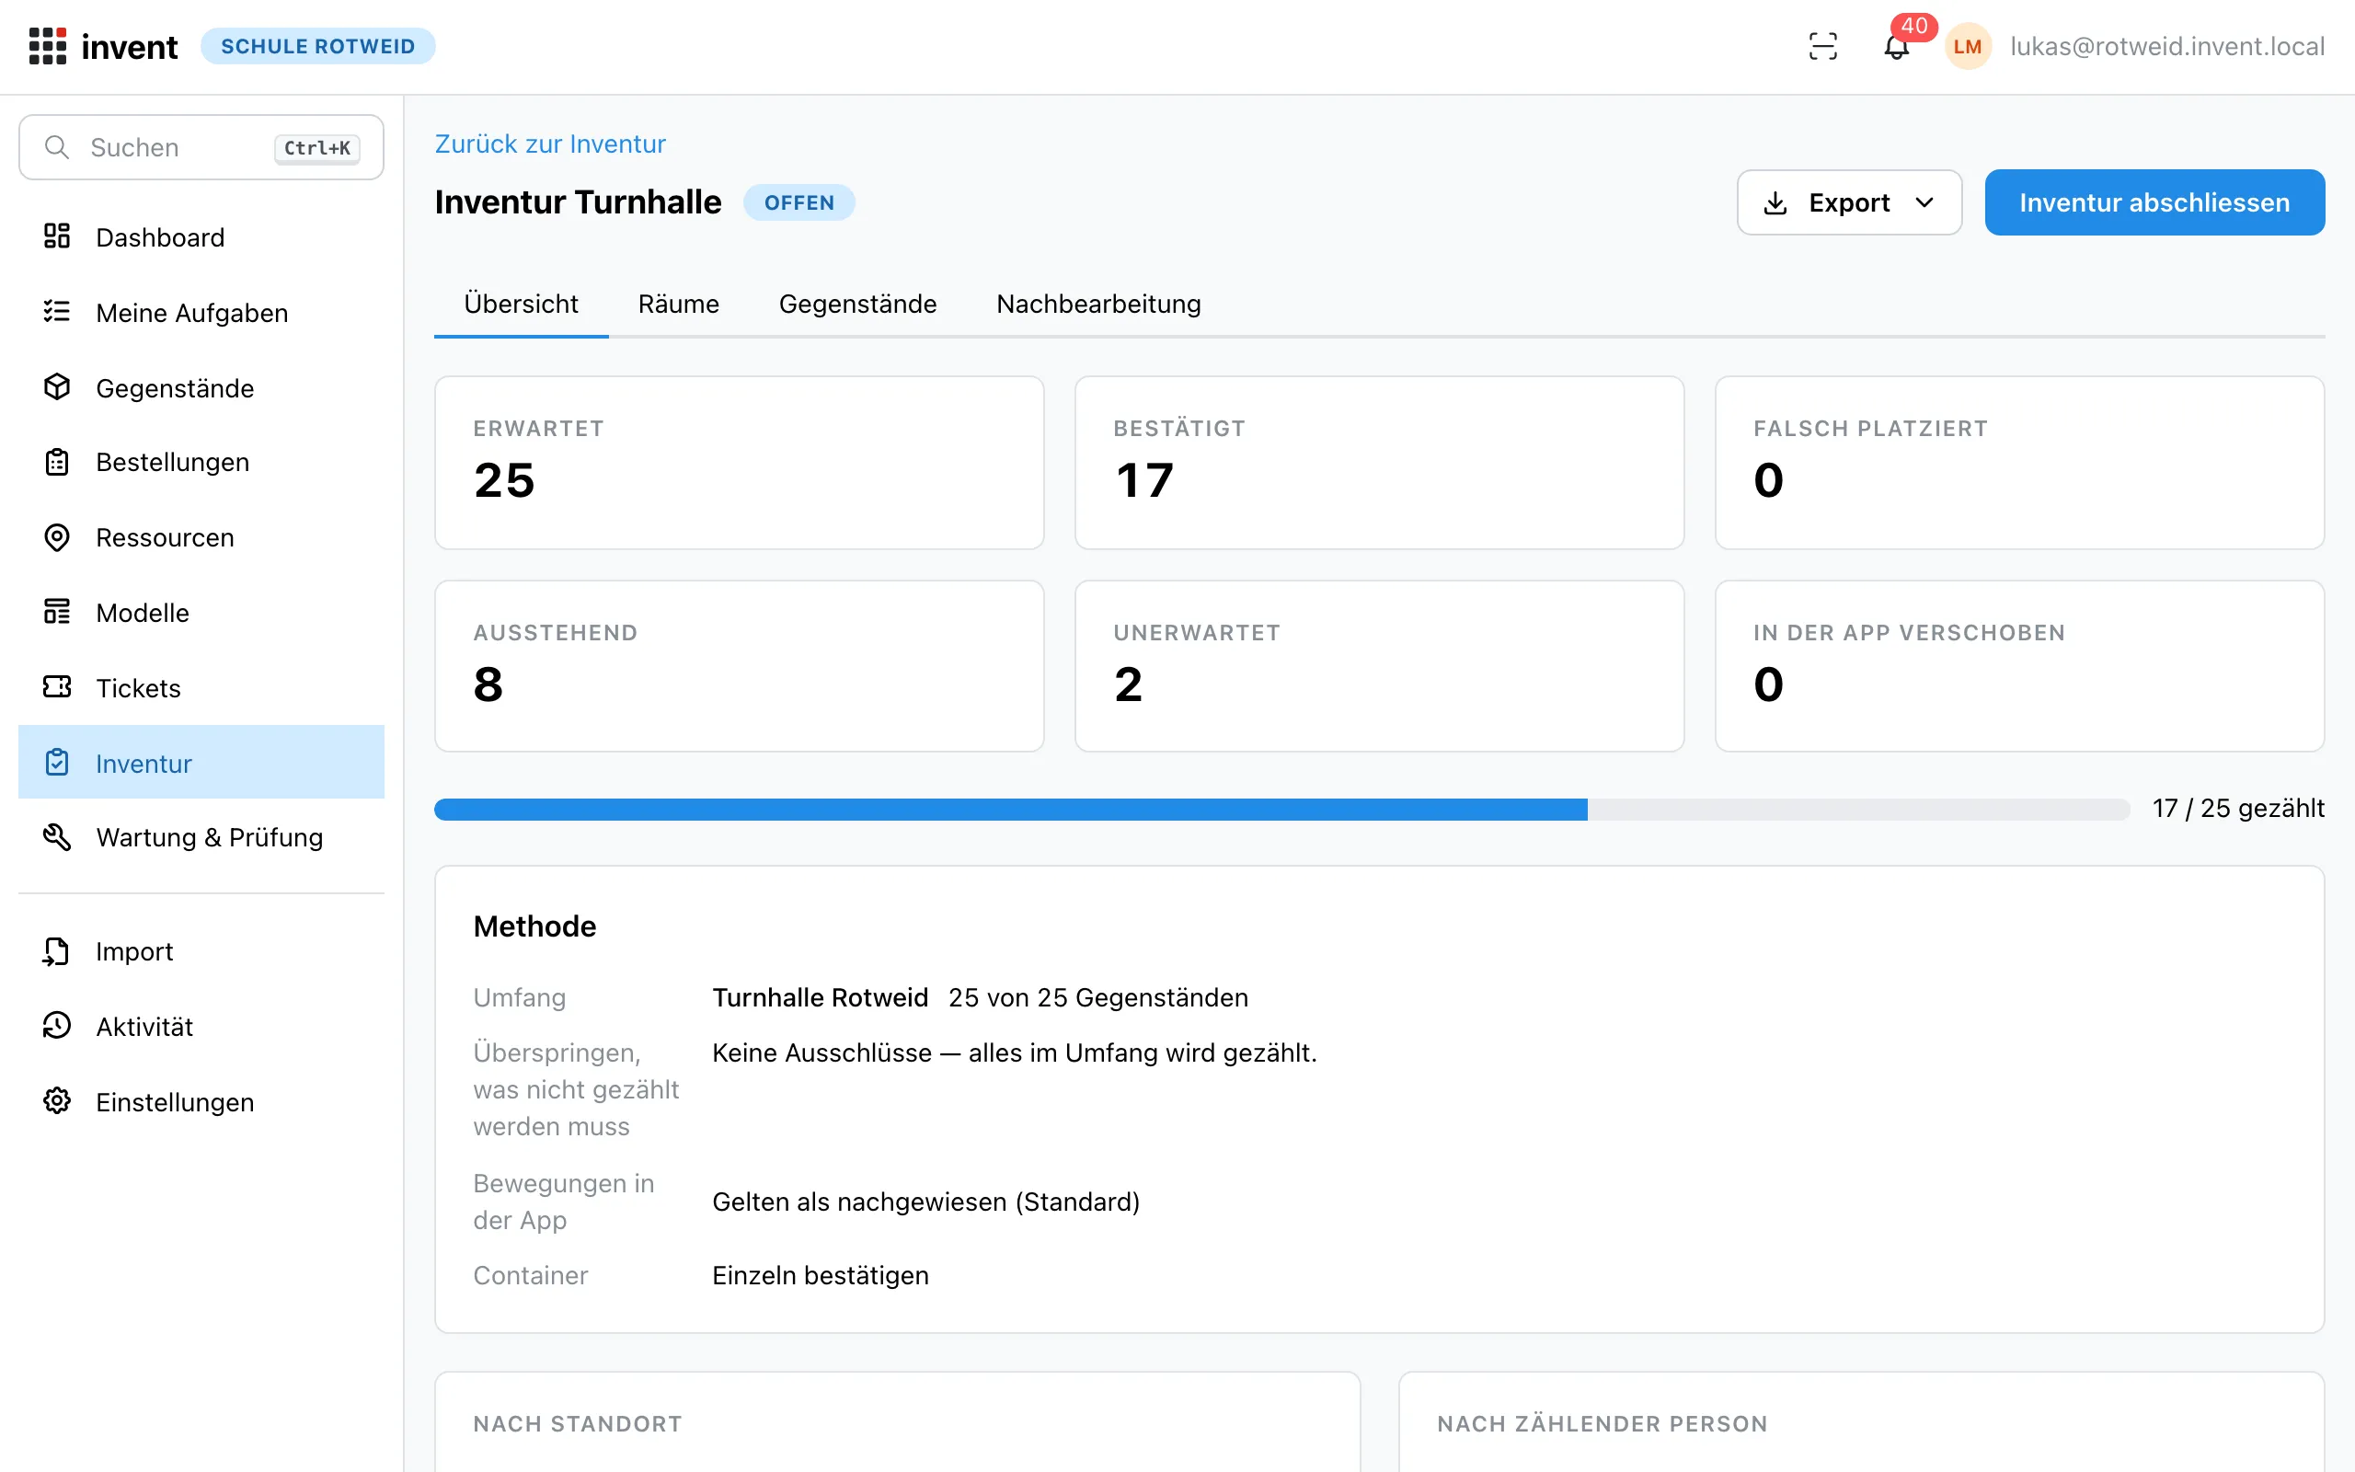Open Modelle in the sidebar
The image size is (2355, 1472).
pos(201,613)
